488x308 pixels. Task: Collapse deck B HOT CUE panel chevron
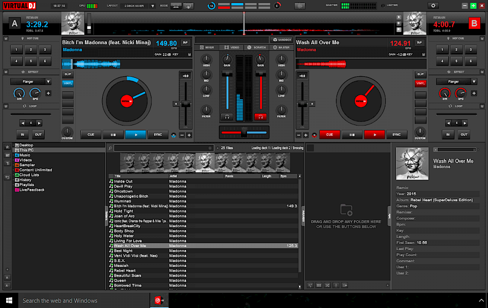click(x=482, y=39)
